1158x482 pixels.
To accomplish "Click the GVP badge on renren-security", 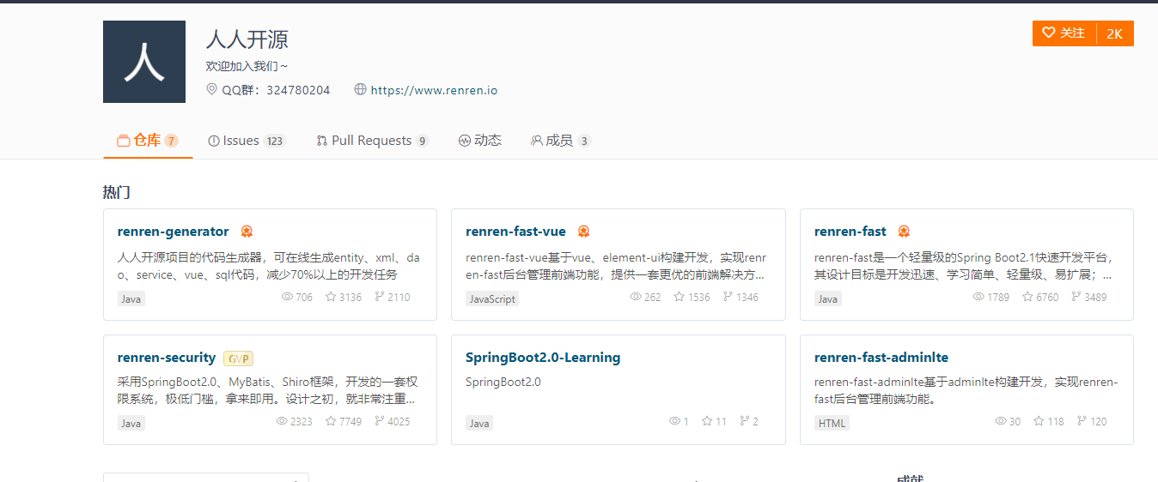I will point(238,358).
